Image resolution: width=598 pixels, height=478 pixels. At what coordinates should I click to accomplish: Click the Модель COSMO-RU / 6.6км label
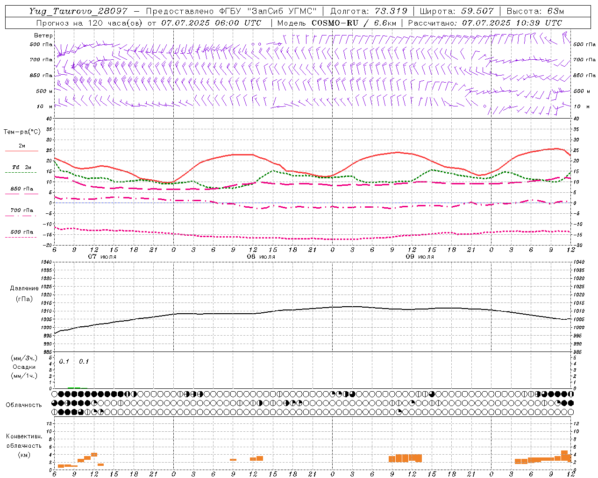(337, 23)
